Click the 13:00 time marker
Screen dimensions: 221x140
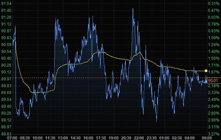63,138
